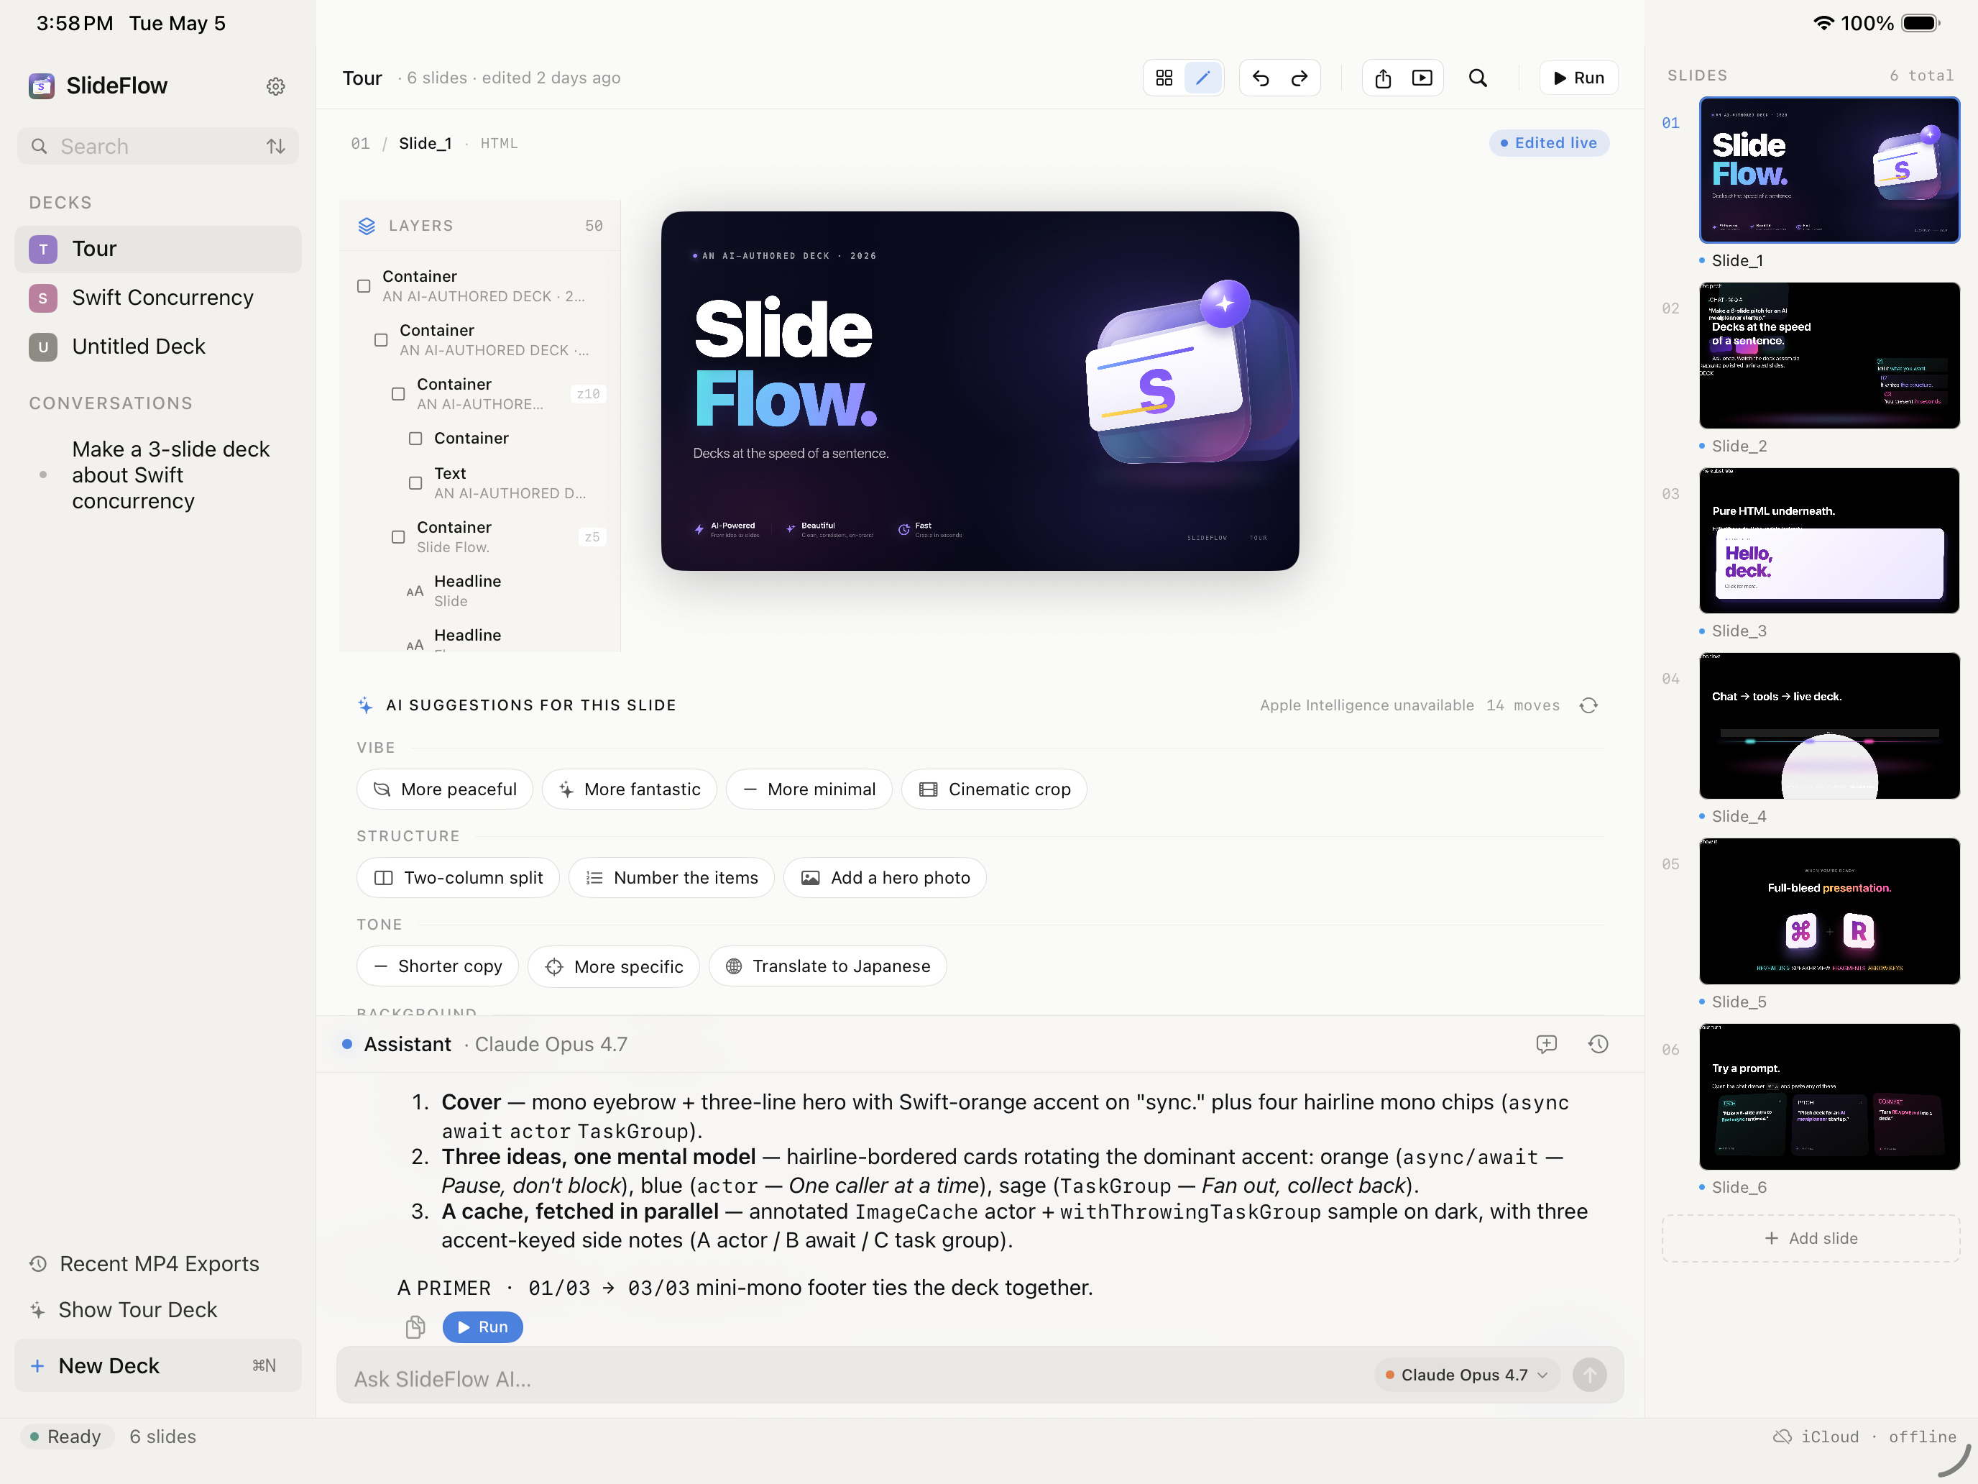
Task: Select the Slide_4 thumbnail
Action: point(1828,725)
